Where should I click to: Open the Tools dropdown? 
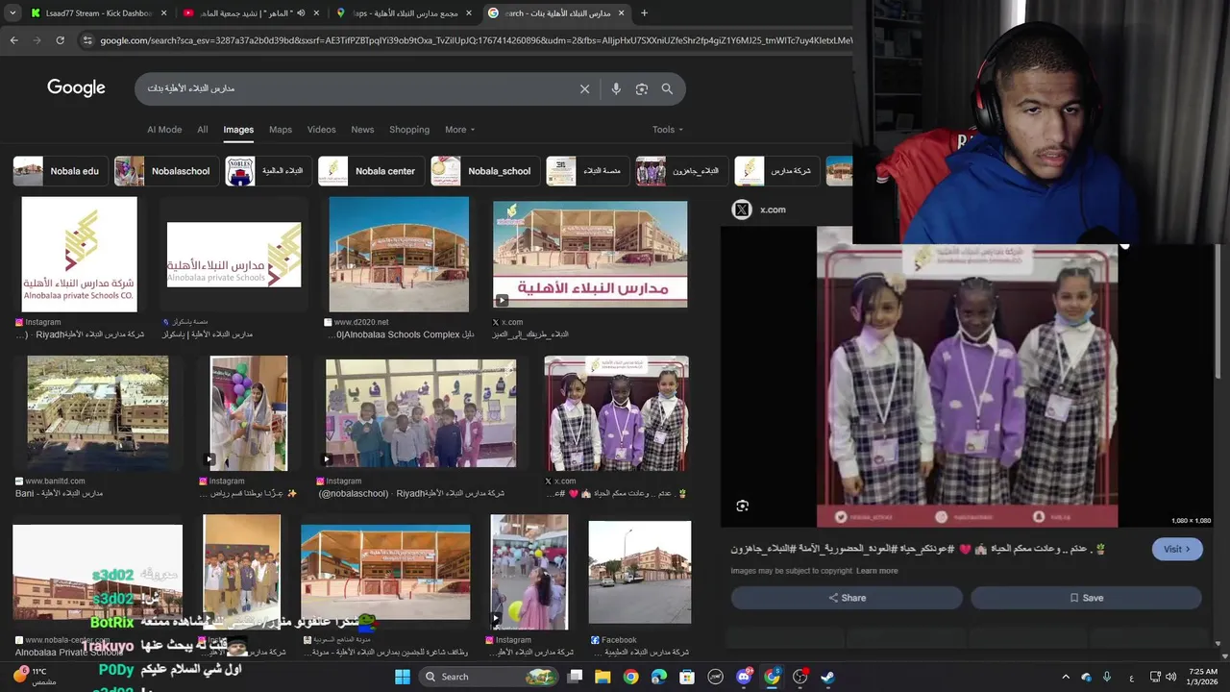[667, 129]
